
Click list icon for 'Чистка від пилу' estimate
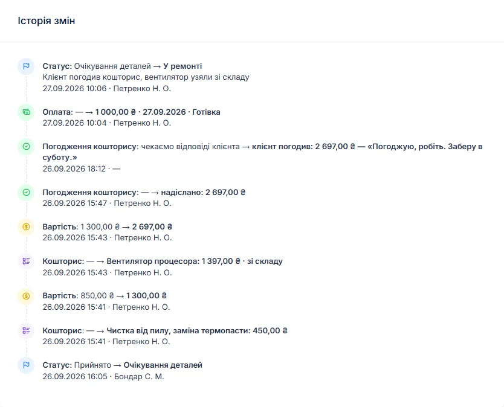click(26, 330)
